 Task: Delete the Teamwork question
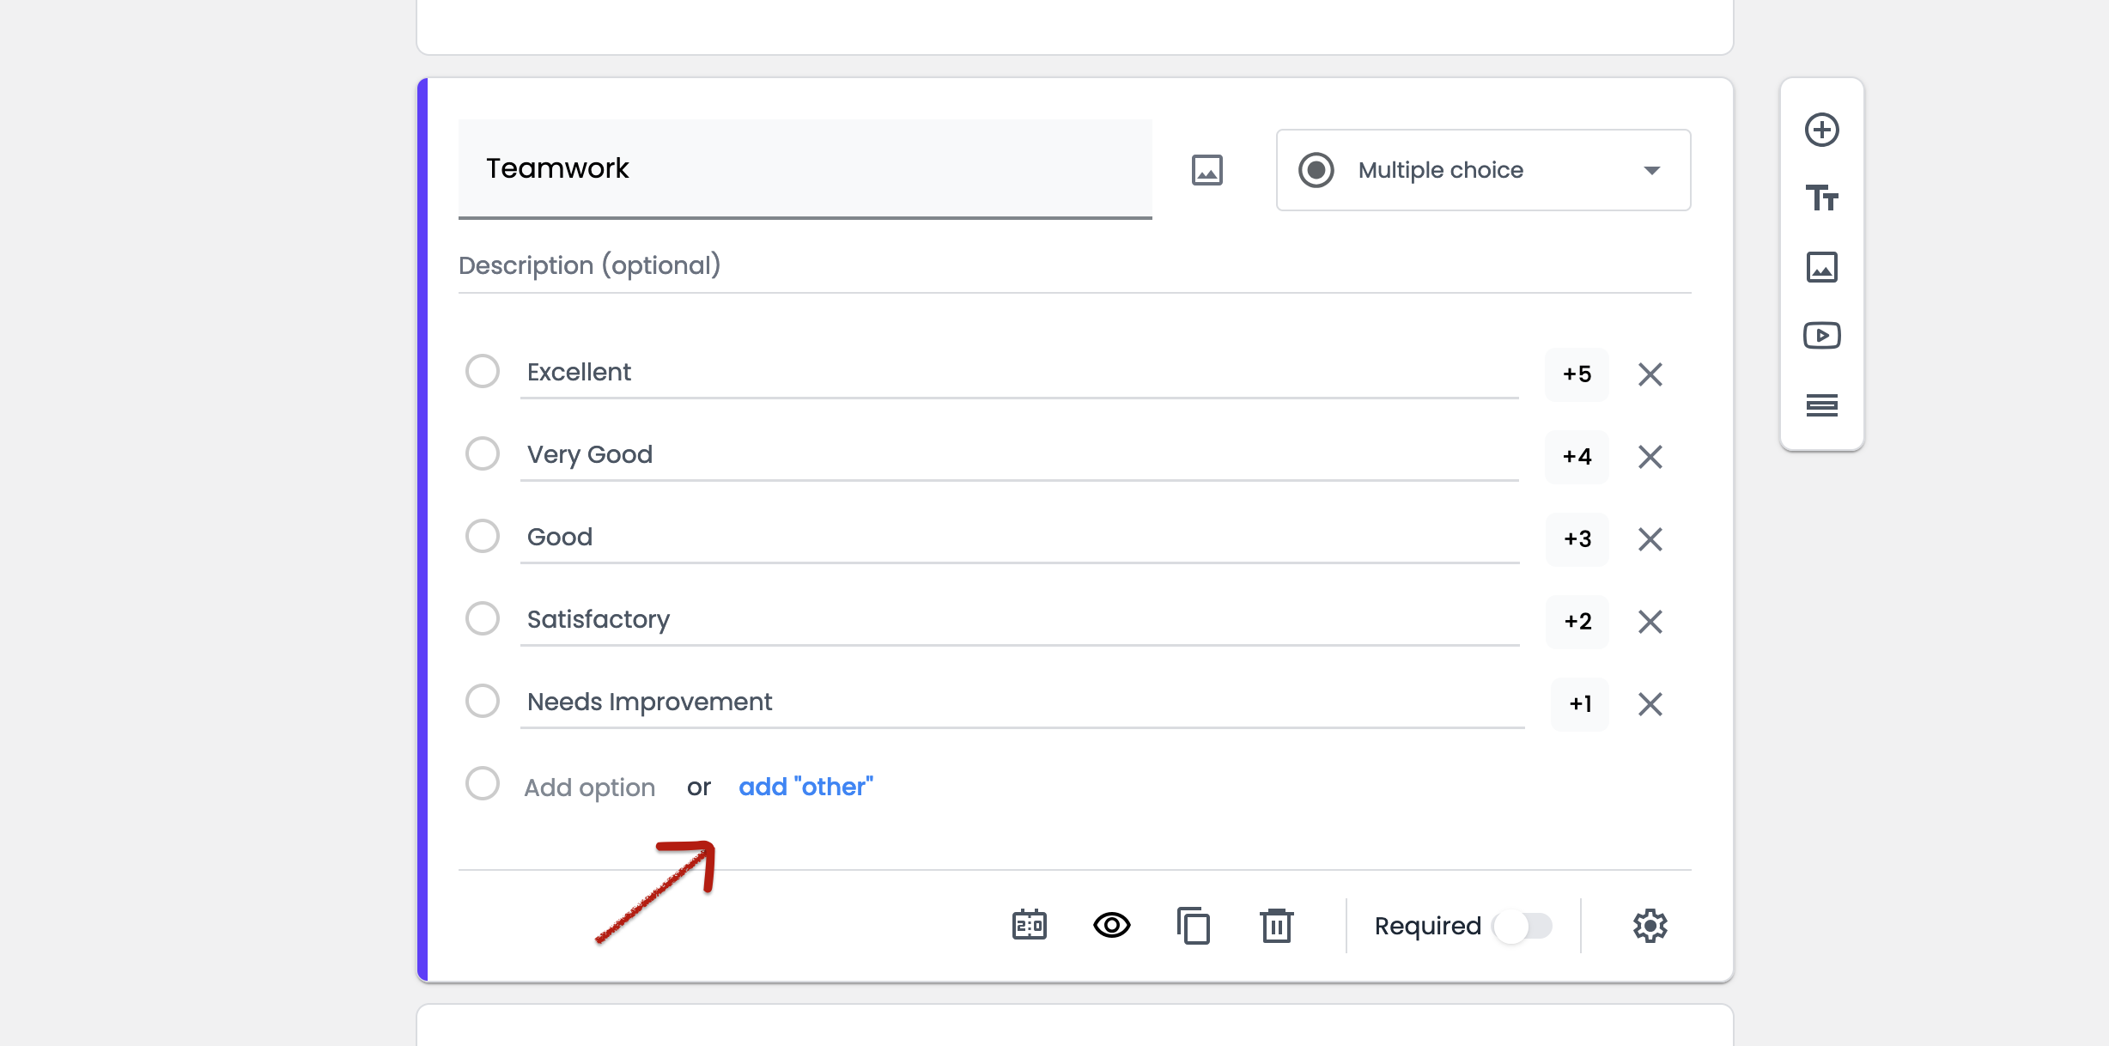(1276, 926)
